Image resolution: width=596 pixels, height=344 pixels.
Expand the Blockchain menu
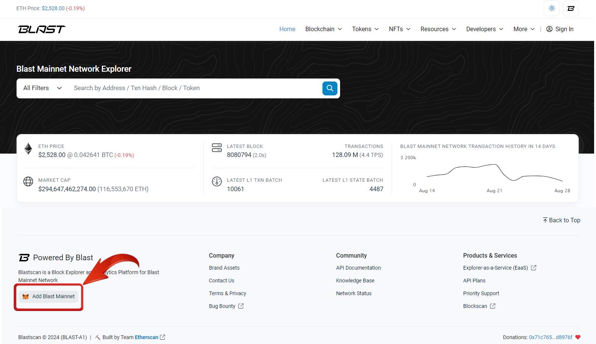pyautogui.click(x=324, y=29)
